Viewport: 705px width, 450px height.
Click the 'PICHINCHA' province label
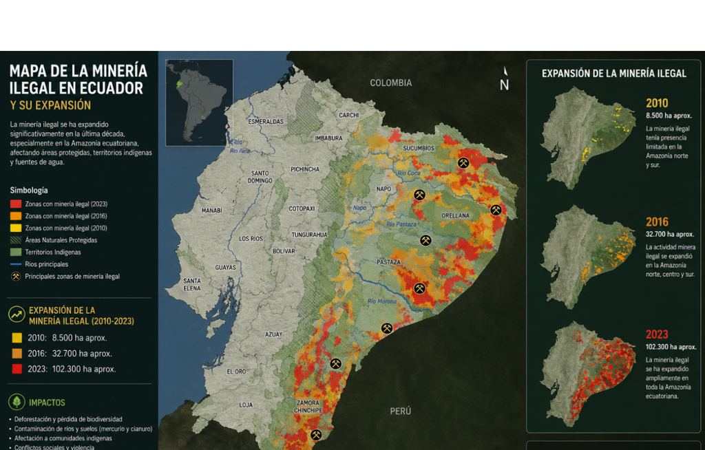tap(305, 169)
